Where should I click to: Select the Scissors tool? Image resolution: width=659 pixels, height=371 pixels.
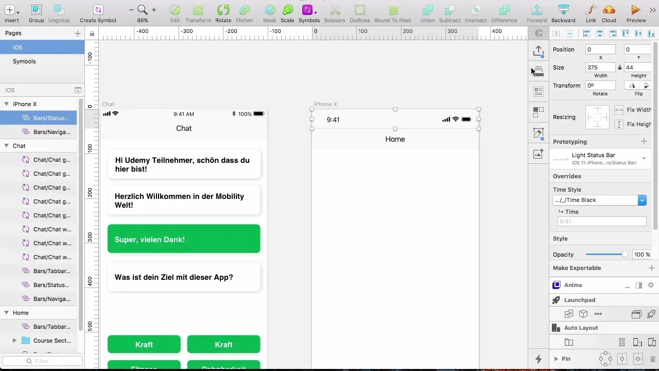(x=335, y=10)
